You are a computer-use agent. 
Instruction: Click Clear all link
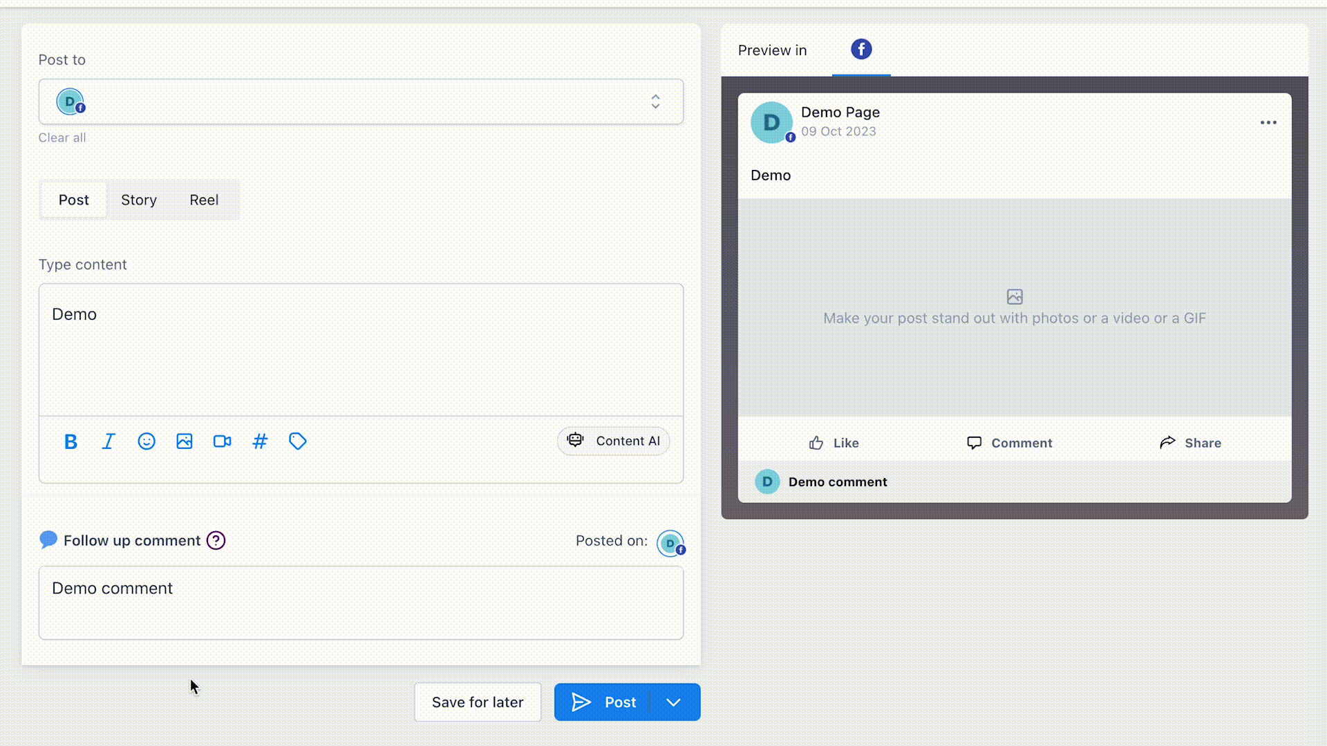(62, 137)
